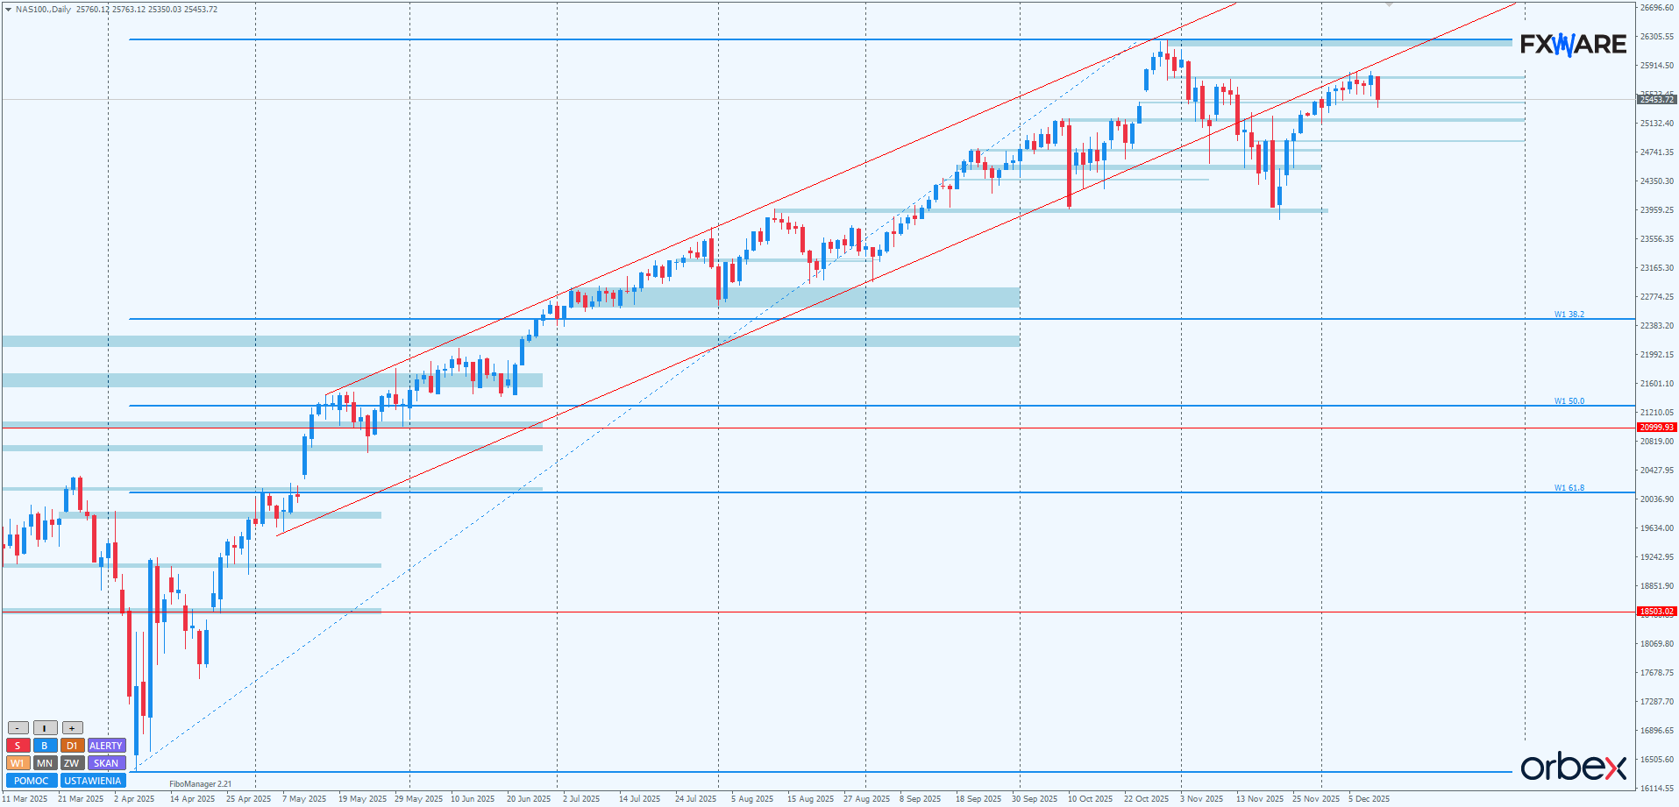Click the FXWARE logo

click(x=1573, y=44)
